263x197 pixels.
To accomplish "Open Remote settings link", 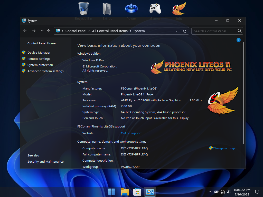I will (x=39, y=59).
